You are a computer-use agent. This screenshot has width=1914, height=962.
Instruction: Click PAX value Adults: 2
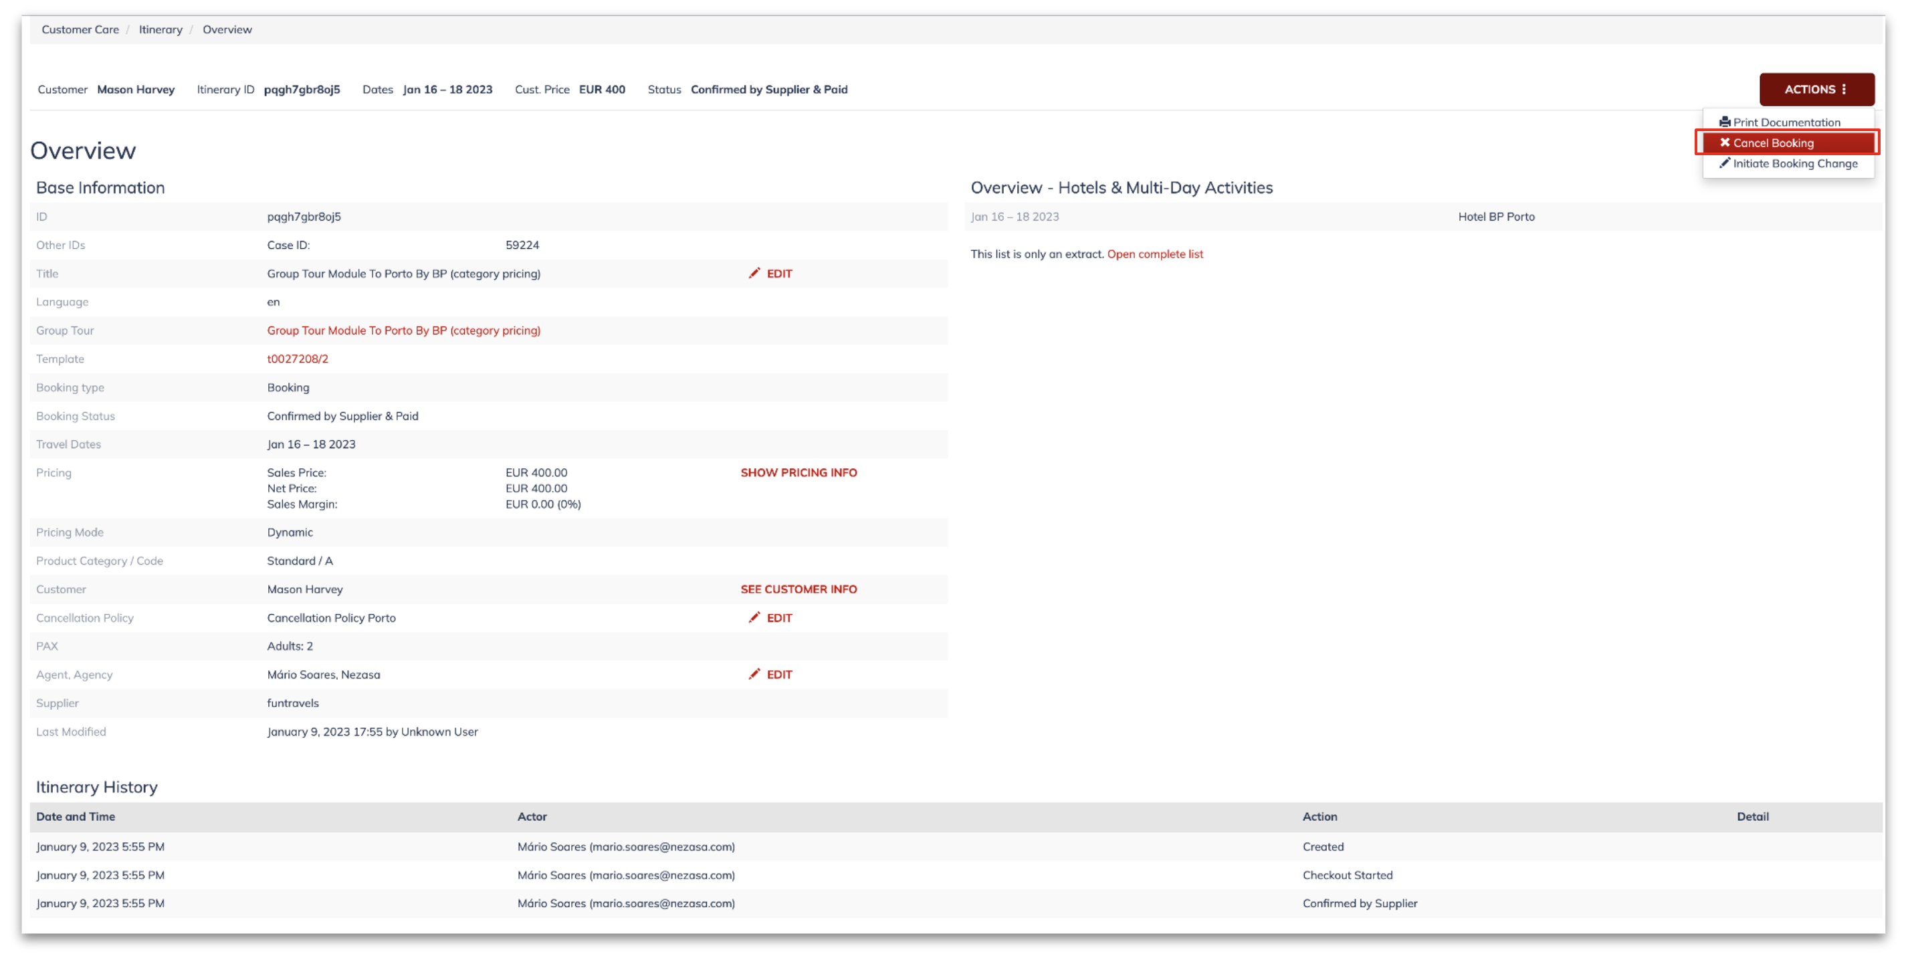point(290,646)
